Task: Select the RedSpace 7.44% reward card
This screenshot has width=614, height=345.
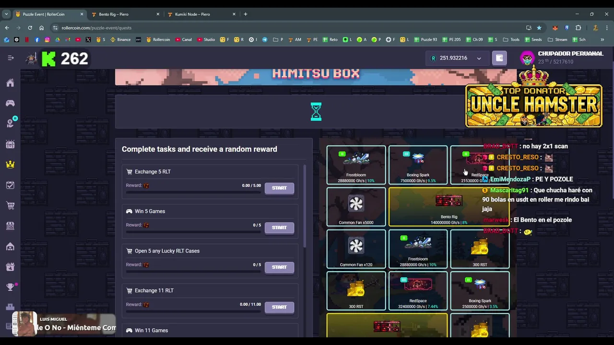Action: point(418,291)
